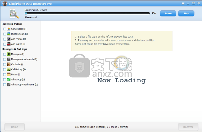Image resolution: width=202 pixels, height=132 pixels.
Task: Click the 2% progress percentage
Action: 154,13
